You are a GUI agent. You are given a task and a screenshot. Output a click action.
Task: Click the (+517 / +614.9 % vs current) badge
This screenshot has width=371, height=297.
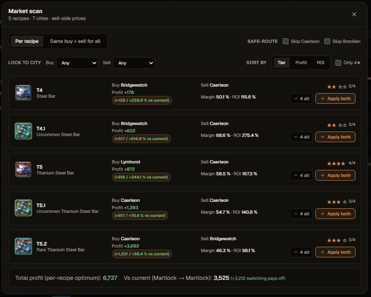pyautogui.click(x=141, y=138)
